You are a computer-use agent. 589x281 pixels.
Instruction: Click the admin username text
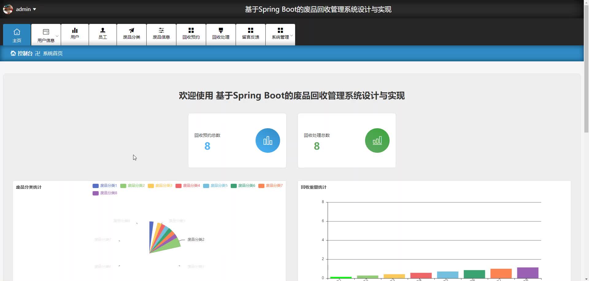[x=23, y=9]
